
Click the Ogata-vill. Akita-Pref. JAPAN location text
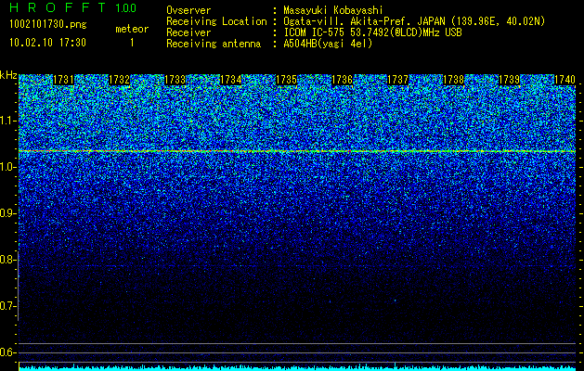[x=414, y=21]
